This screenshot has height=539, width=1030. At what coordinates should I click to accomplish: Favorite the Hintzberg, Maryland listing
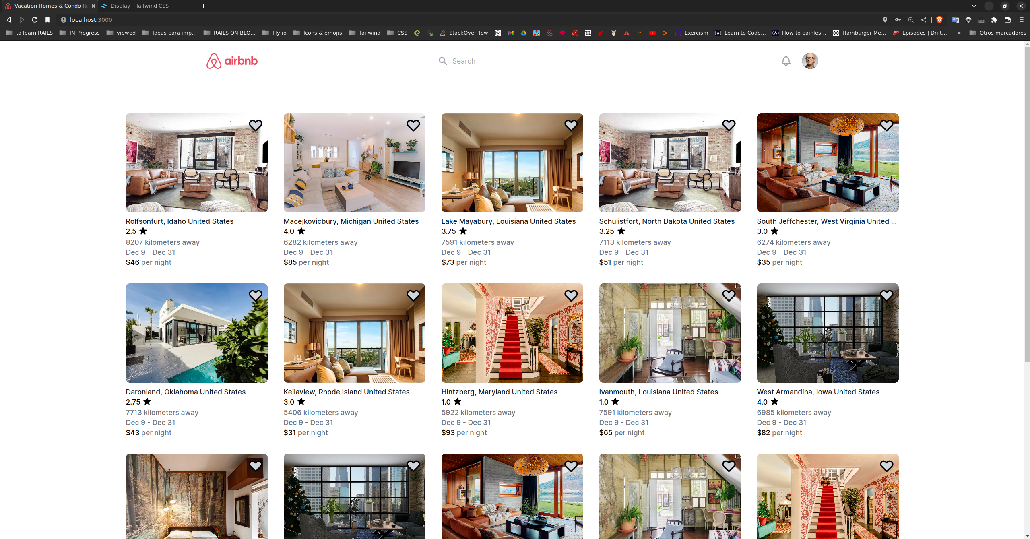coord(571,295)
